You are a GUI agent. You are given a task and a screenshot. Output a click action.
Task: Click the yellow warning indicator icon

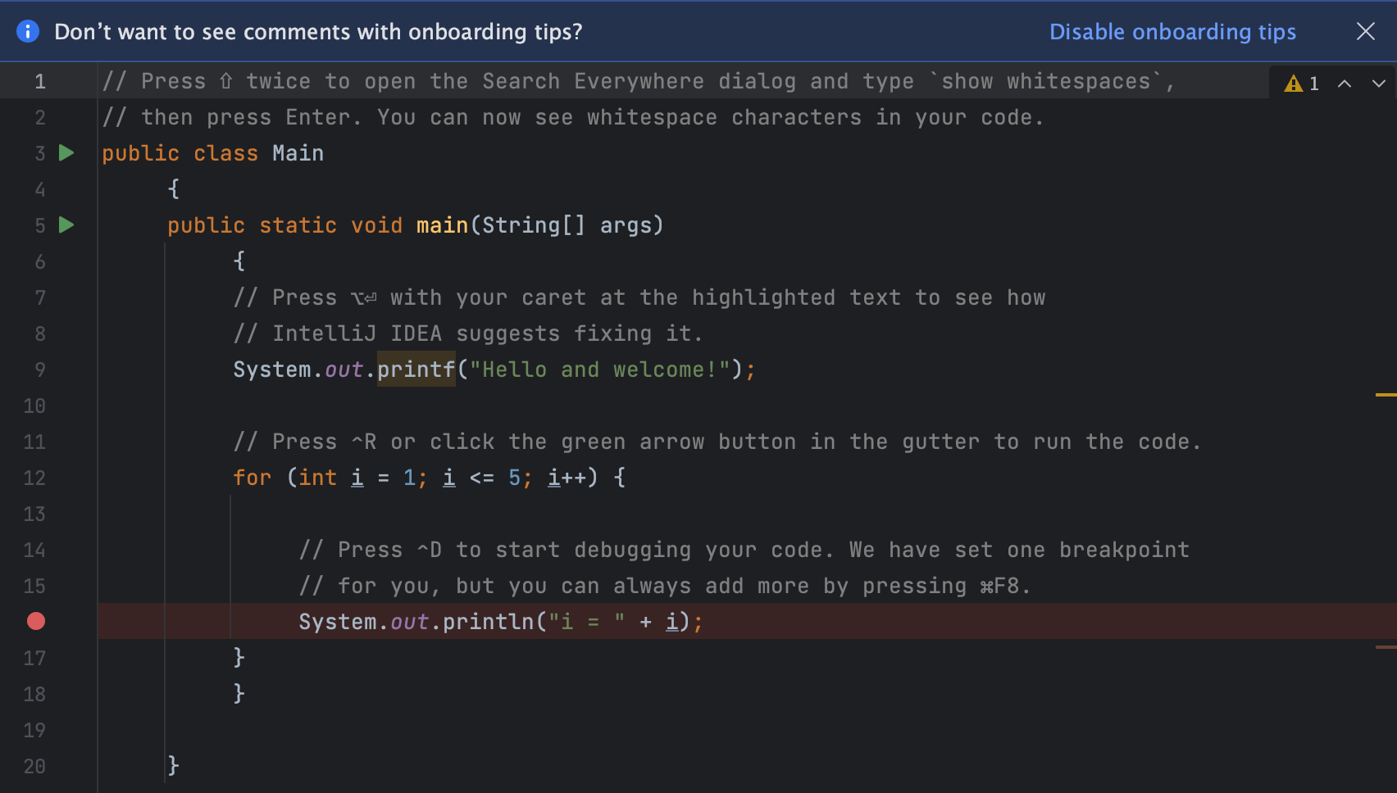1294,84
